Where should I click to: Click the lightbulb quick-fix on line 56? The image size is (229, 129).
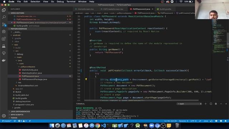86,79
